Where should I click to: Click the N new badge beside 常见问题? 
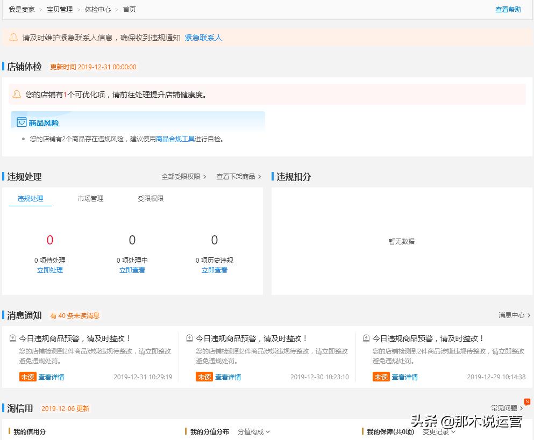tap(528, 401)
